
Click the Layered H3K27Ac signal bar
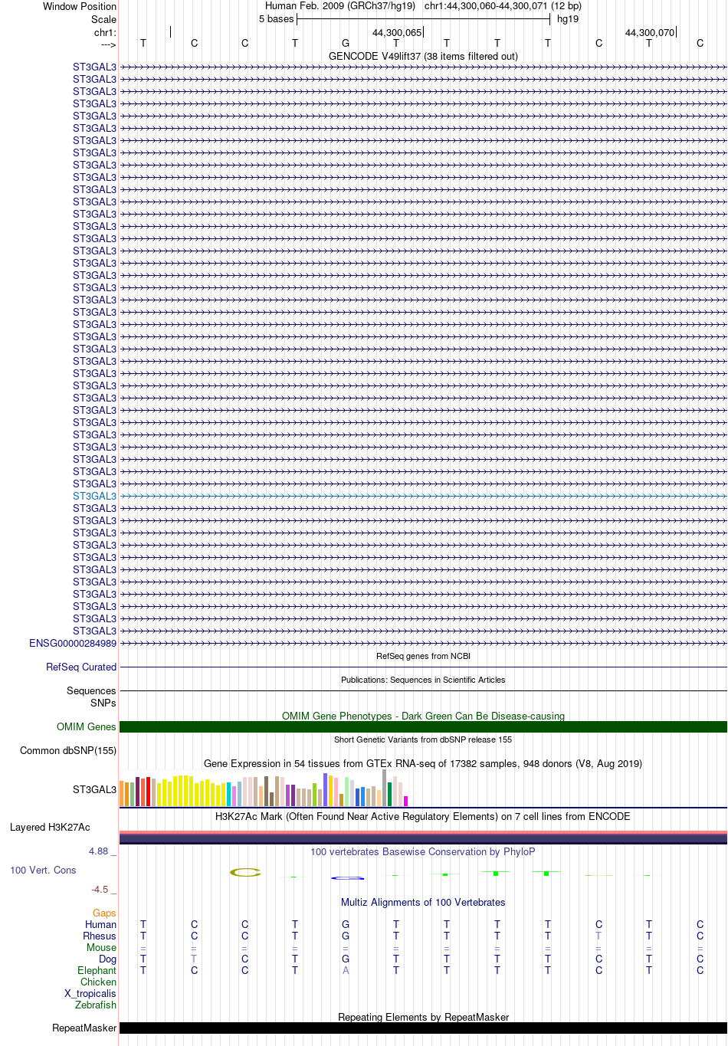(423, 838)
